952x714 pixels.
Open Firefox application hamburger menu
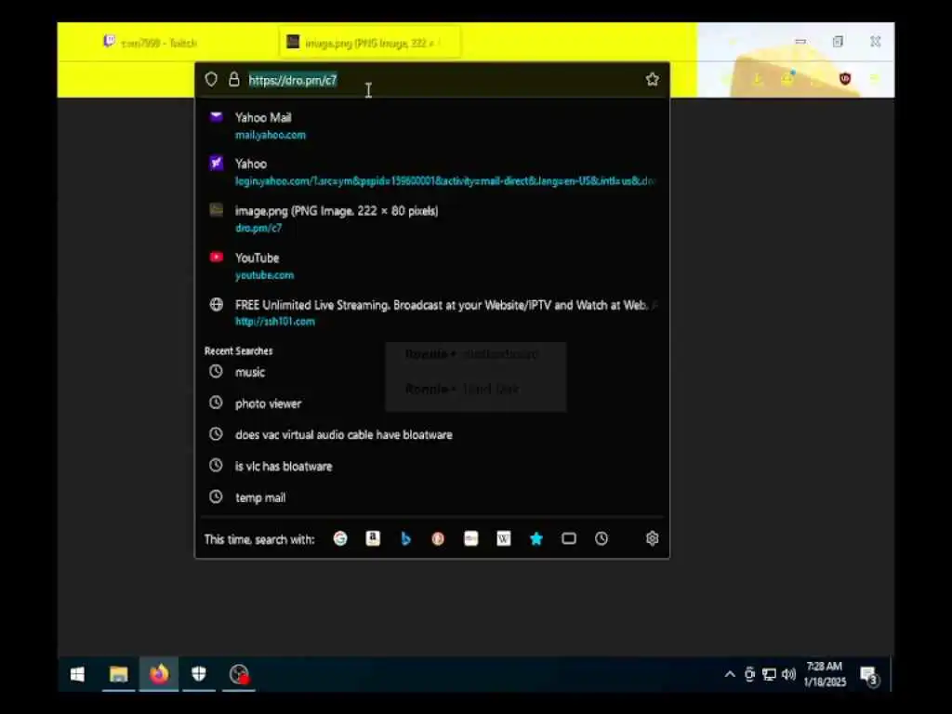(x=875, y=78)
